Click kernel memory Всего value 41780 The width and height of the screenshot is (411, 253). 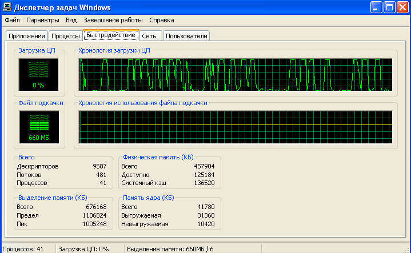tap(206, 207)
